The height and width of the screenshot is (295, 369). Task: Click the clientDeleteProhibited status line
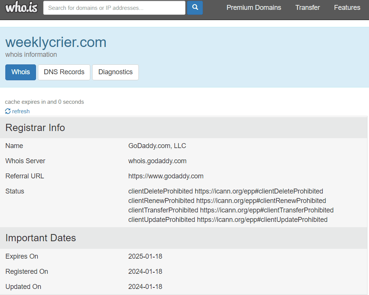(x=226, y=191)
